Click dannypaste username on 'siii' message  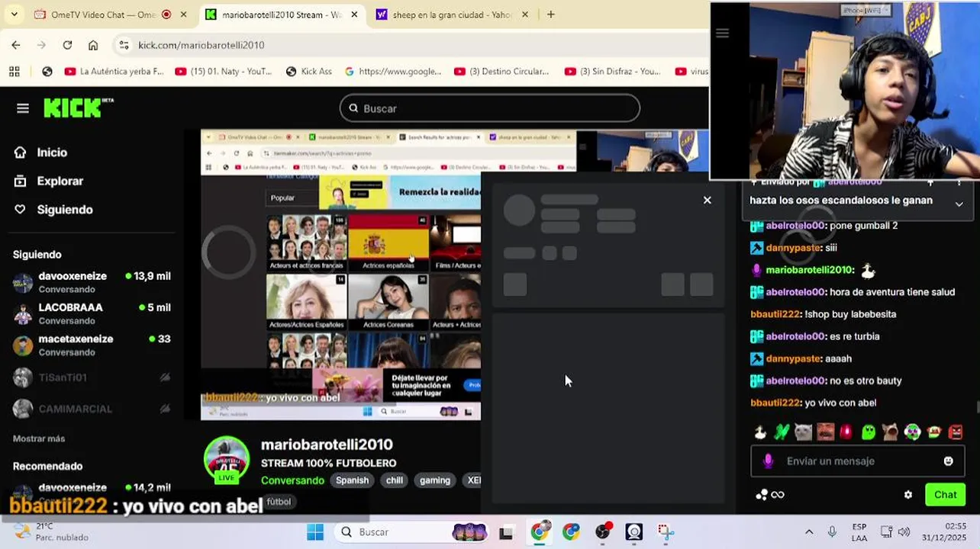[793, 248]
